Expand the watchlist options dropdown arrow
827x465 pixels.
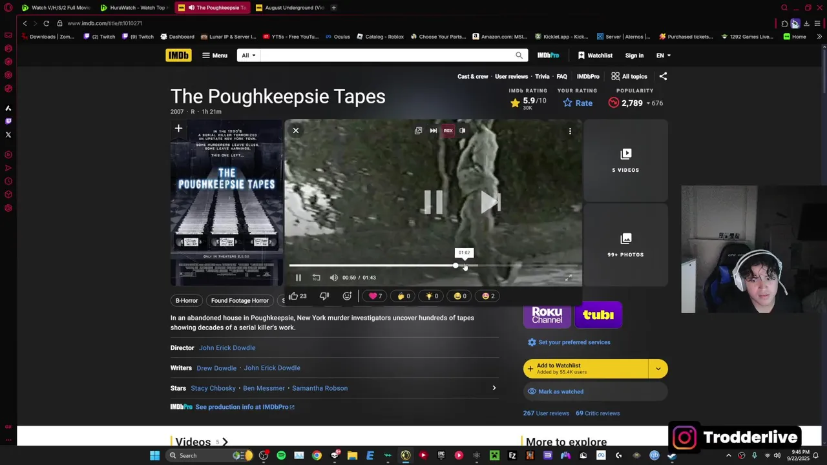[x=658, y=369]
